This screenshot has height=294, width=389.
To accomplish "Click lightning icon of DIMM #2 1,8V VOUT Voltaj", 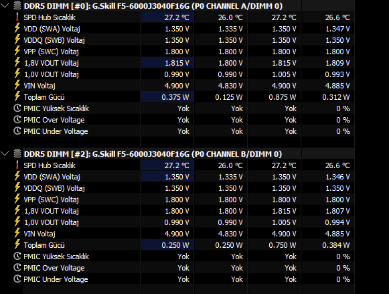I will click(17, 211).
